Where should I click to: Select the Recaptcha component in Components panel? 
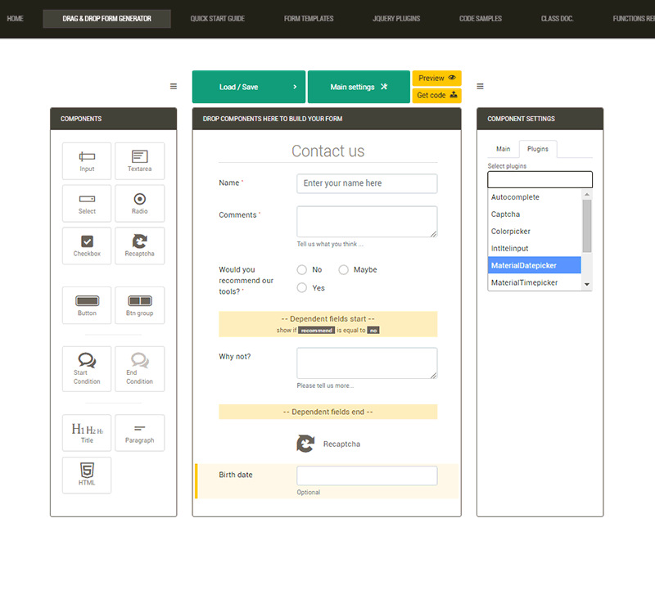coord(139,246)
